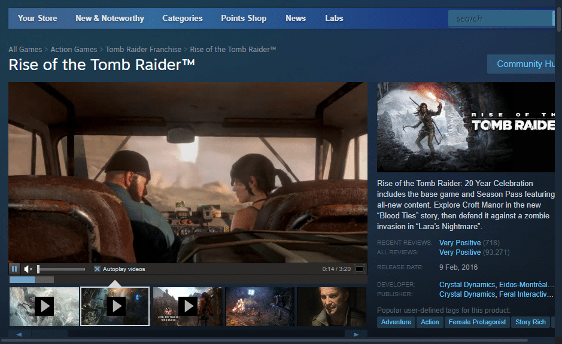Open the Labs tab
The height and width of the screenshot is (344, 562).
tap(334, 19)
